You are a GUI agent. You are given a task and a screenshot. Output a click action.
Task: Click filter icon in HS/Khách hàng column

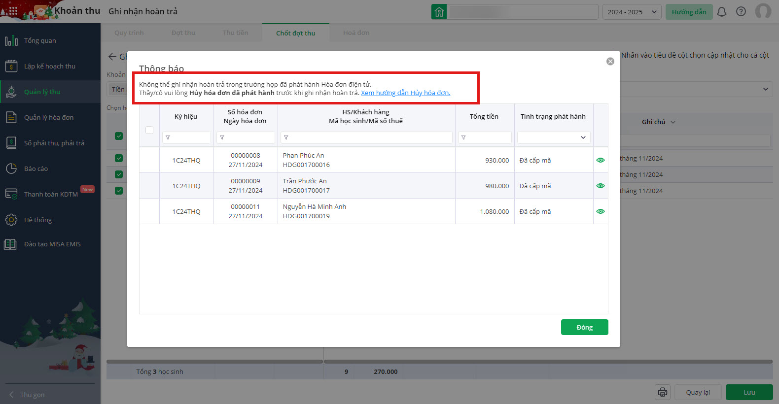286,137
